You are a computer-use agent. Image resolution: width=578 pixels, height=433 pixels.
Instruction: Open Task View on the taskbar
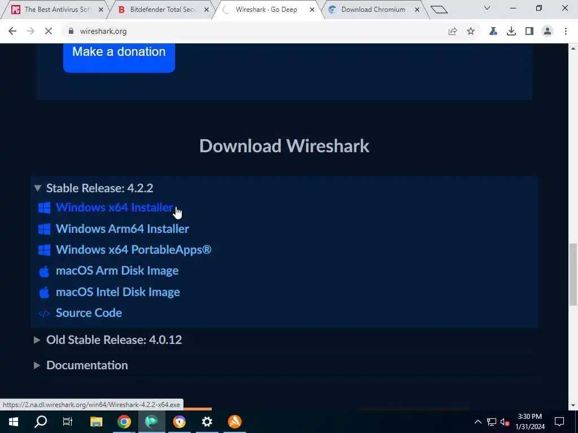[68, 422]
